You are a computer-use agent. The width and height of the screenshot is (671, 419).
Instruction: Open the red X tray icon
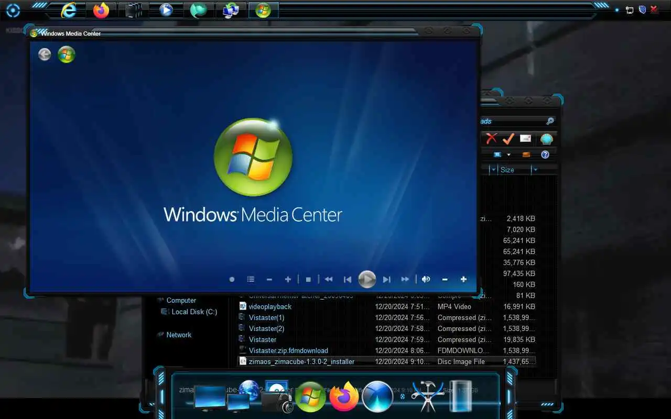point(655,9)
